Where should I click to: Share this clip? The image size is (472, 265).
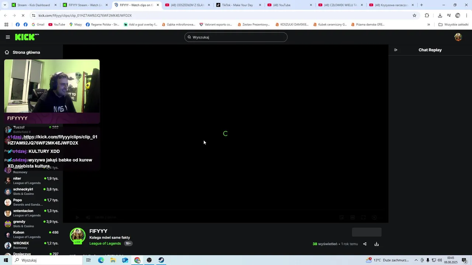point(365,244)
